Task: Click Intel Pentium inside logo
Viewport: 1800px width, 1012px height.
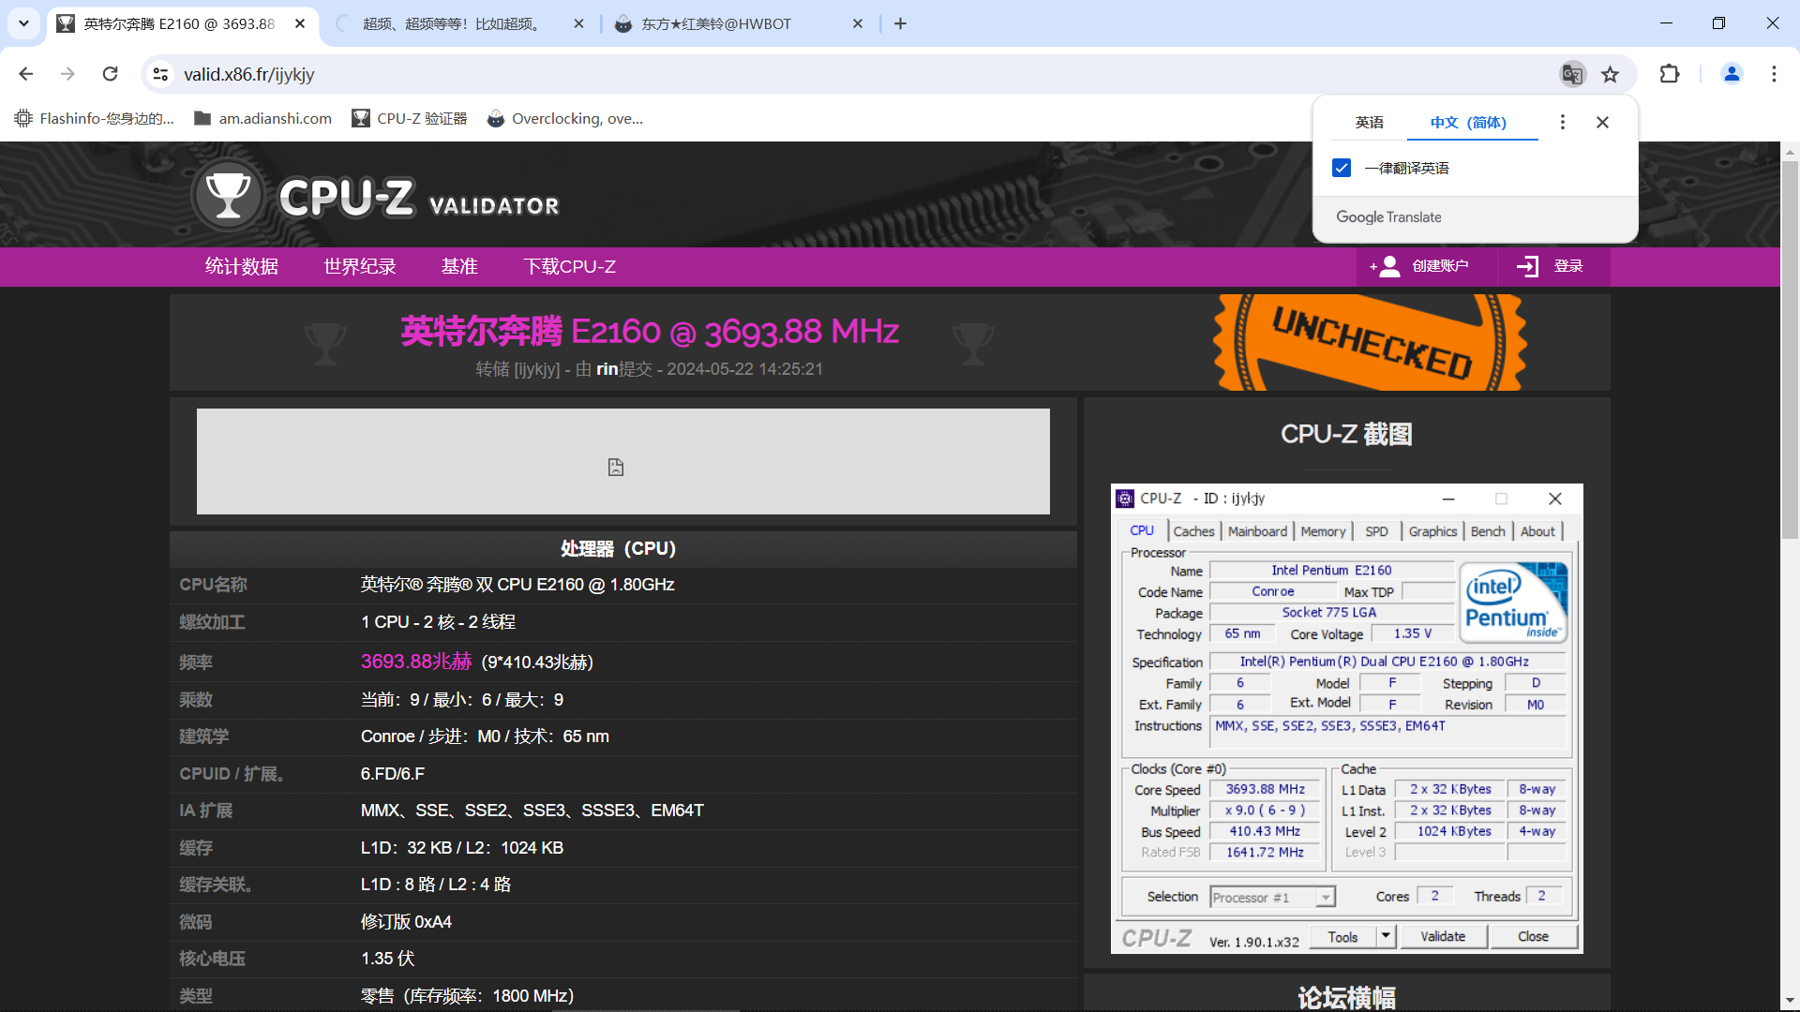Action: click(x=1513, y=603)
